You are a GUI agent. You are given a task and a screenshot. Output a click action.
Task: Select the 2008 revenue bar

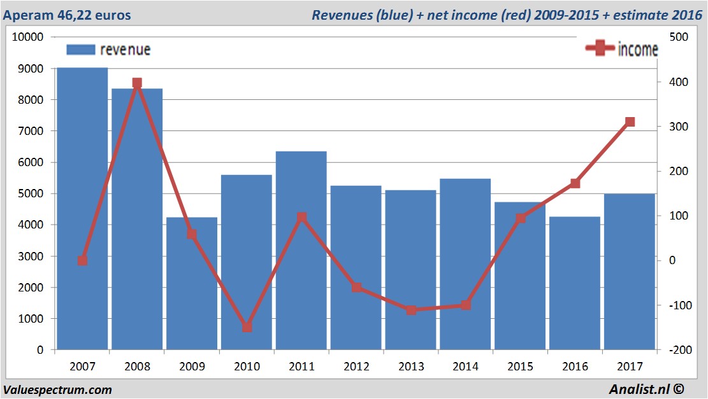(137, 219)
